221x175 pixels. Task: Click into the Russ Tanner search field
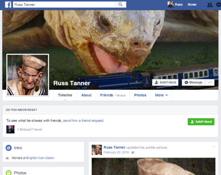coord(64,5)
